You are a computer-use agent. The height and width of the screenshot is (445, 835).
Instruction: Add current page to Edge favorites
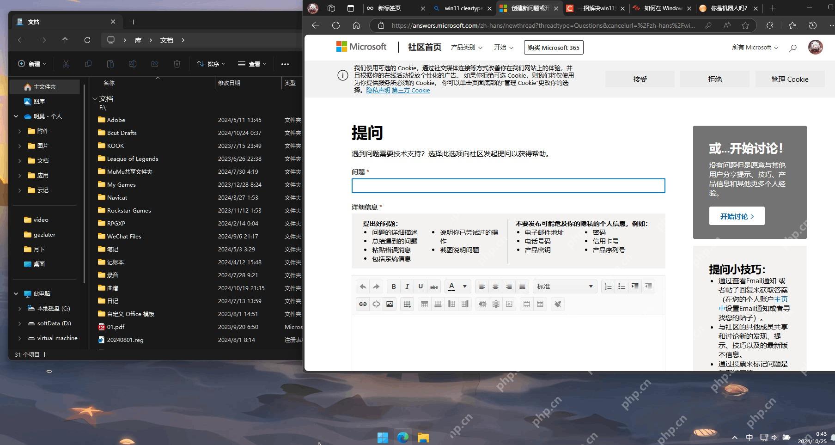click(745, 25)
